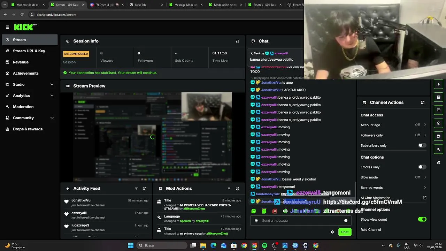Open Account age settings chevron

coord(425,125)
